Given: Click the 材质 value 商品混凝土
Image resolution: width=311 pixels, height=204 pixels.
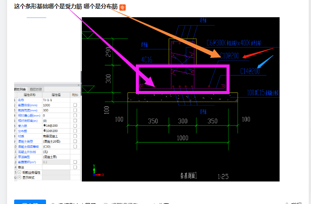Looking at the screenshot, I should [50, 136].
